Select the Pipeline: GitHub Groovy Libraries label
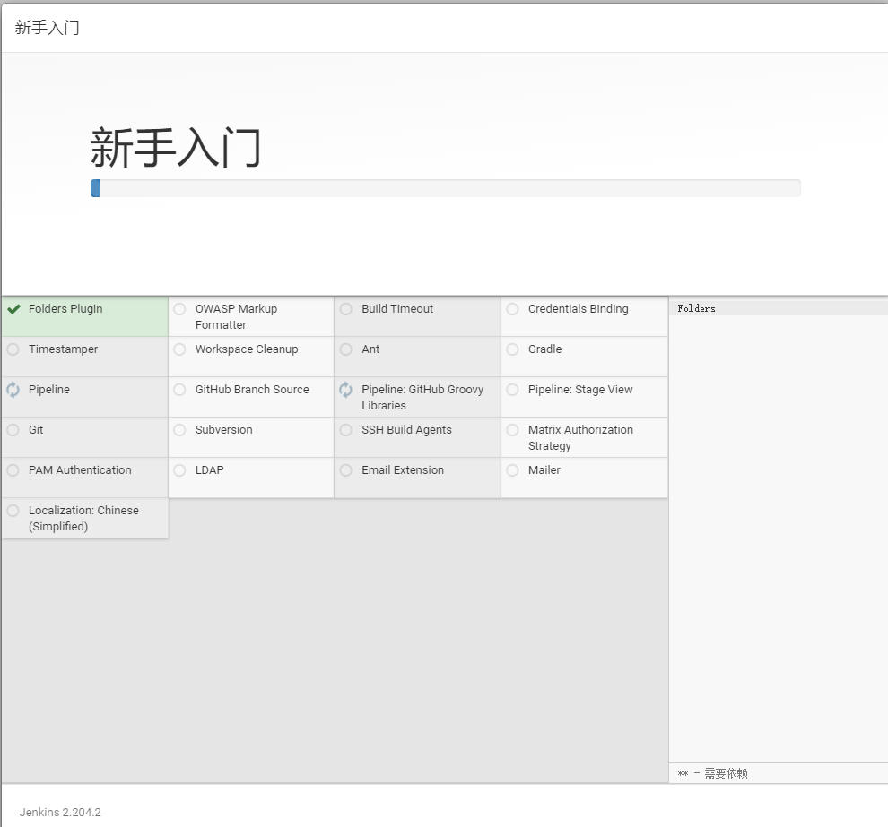Viewport: 888px width, 827px height. tap(422, 397)
